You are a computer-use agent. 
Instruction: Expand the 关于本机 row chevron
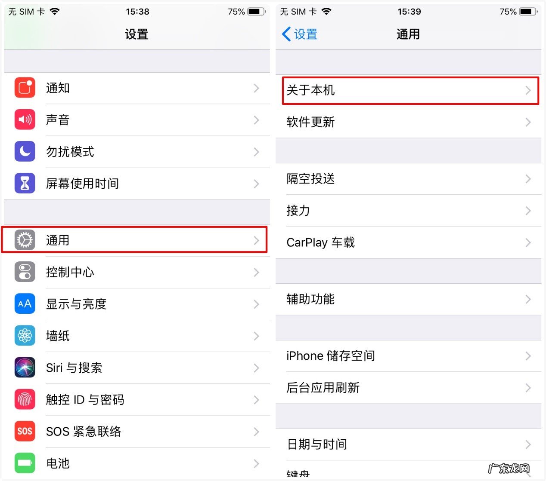click(528, 91)
